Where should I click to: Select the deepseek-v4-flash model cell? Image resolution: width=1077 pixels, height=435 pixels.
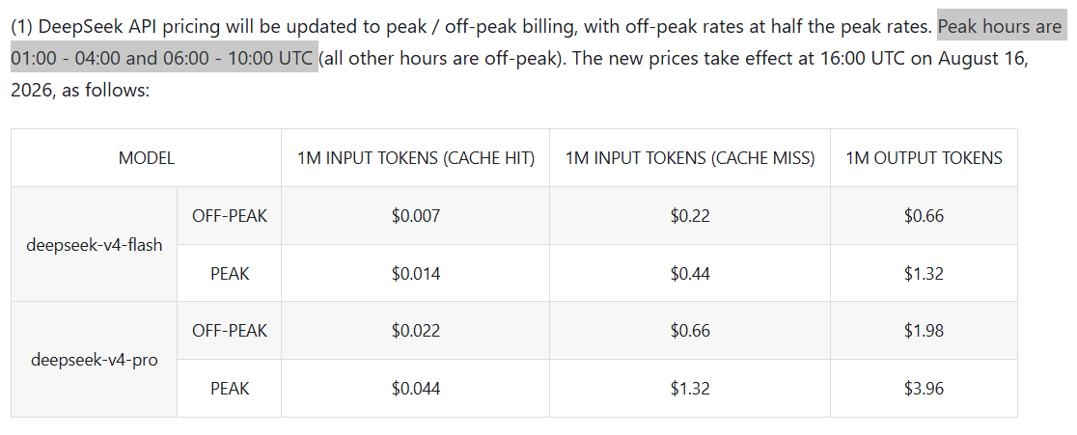(x=95, y=244)
